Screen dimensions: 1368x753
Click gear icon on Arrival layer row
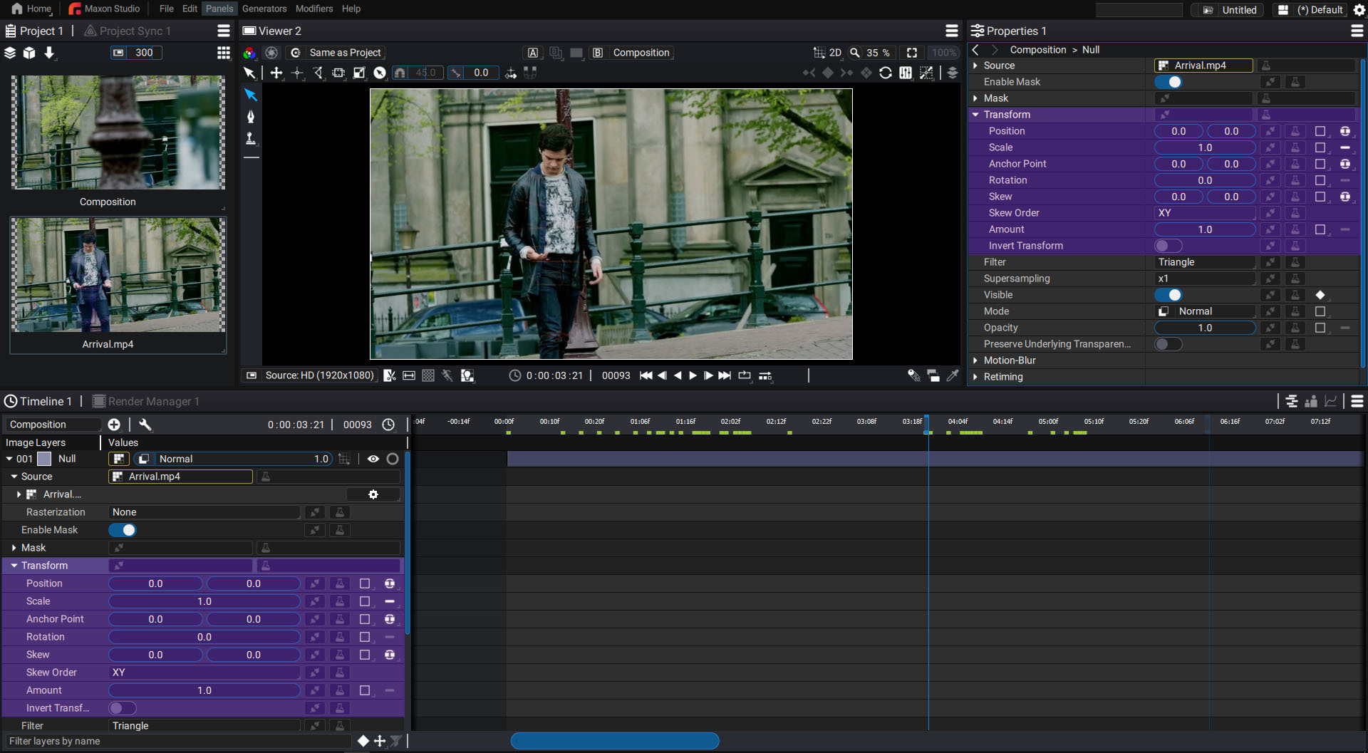(373, 494)
